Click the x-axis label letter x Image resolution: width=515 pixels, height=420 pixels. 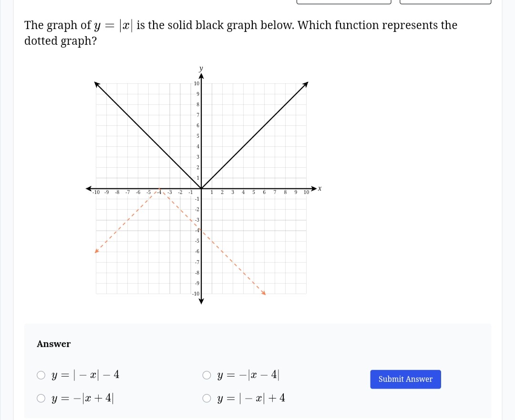(x=319, y=188)
